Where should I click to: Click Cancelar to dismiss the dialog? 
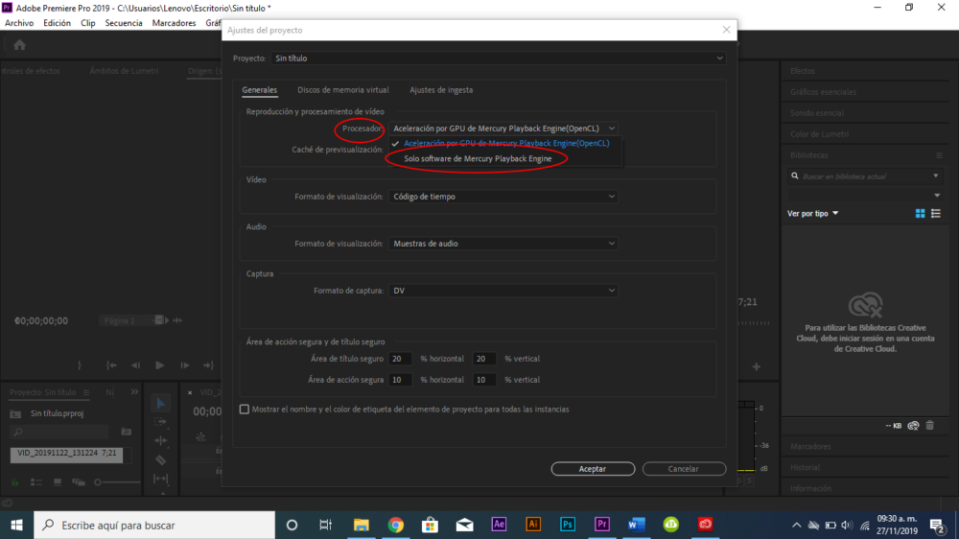pos(683,469)
